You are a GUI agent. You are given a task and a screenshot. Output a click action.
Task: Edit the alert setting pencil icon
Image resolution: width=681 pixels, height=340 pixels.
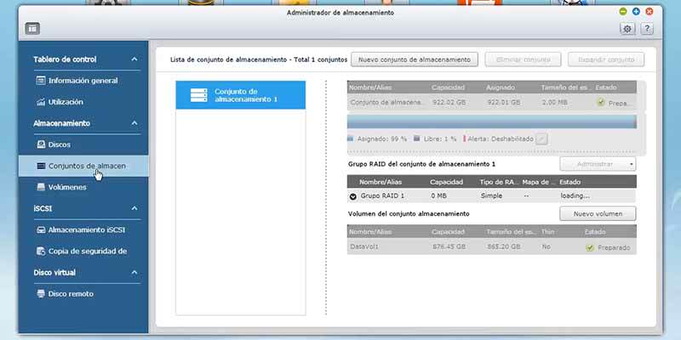point(541,139)
